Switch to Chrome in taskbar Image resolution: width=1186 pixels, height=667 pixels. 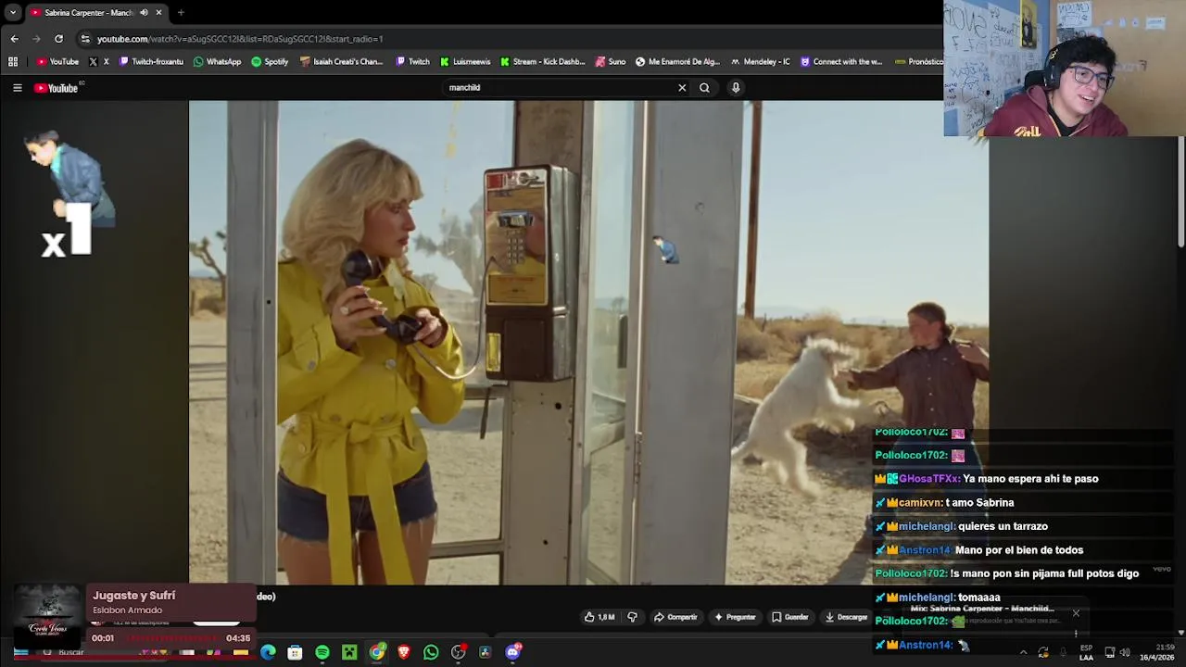pyautogui.click(x=376, y=653)
